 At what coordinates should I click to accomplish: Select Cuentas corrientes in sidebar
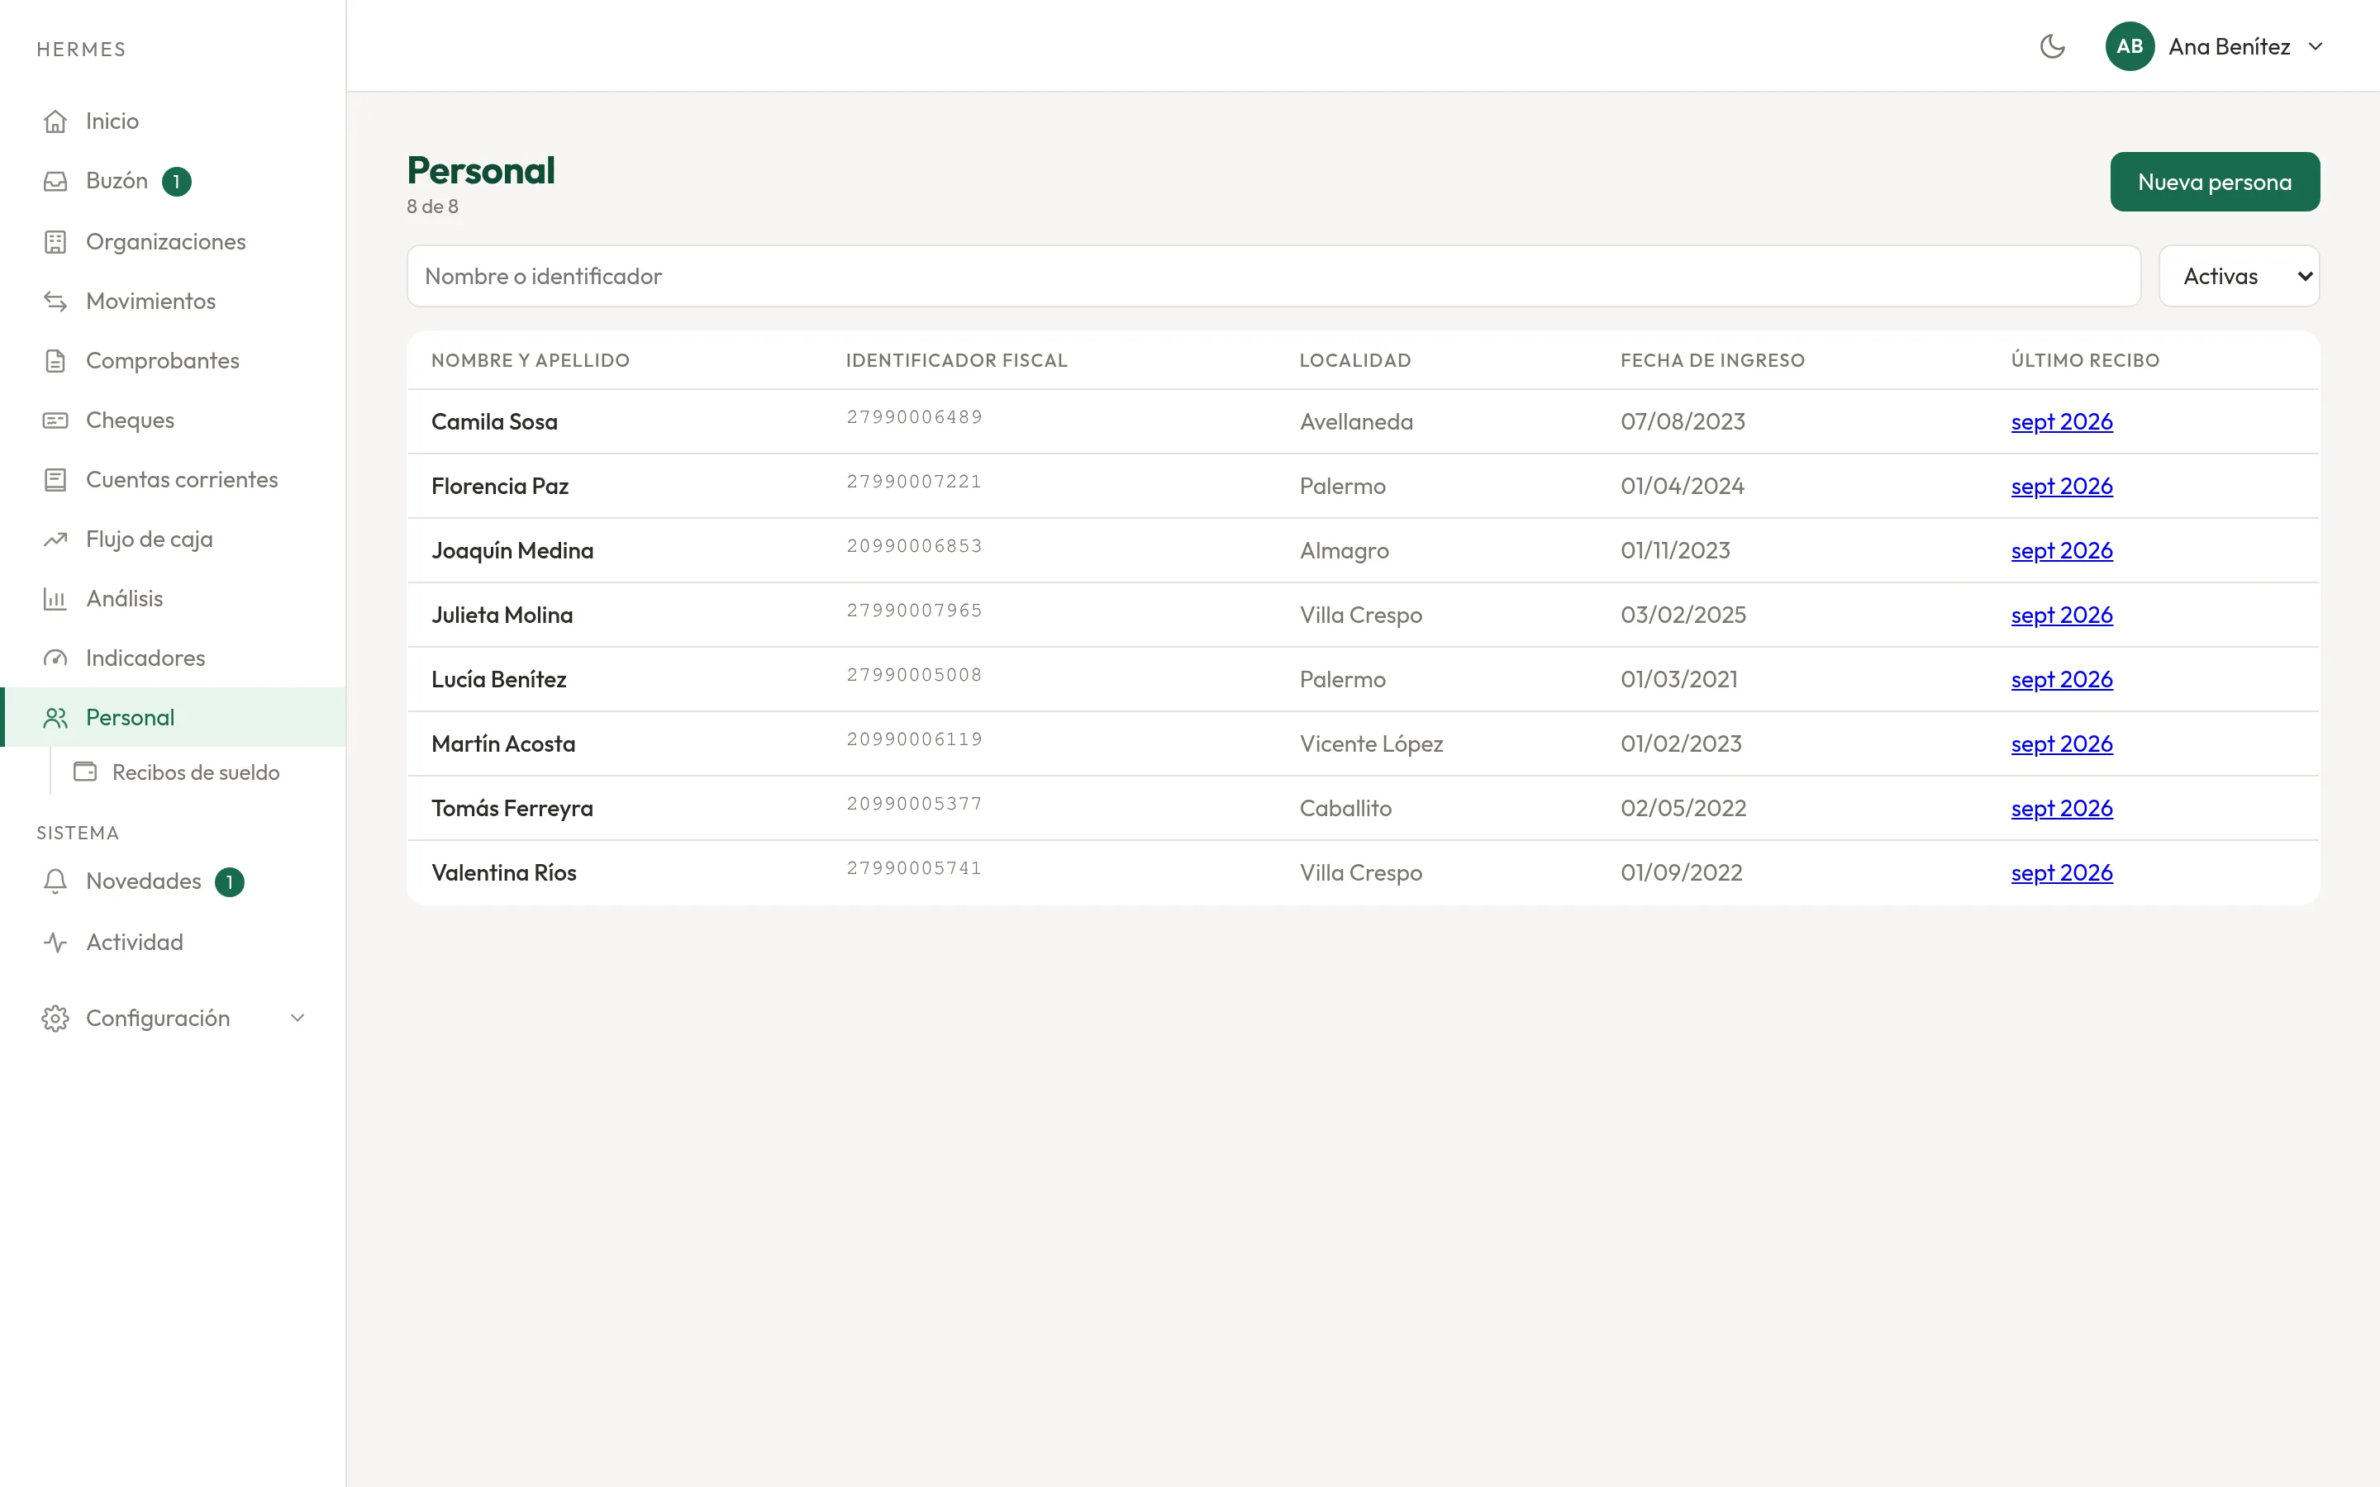click(182, 480)
